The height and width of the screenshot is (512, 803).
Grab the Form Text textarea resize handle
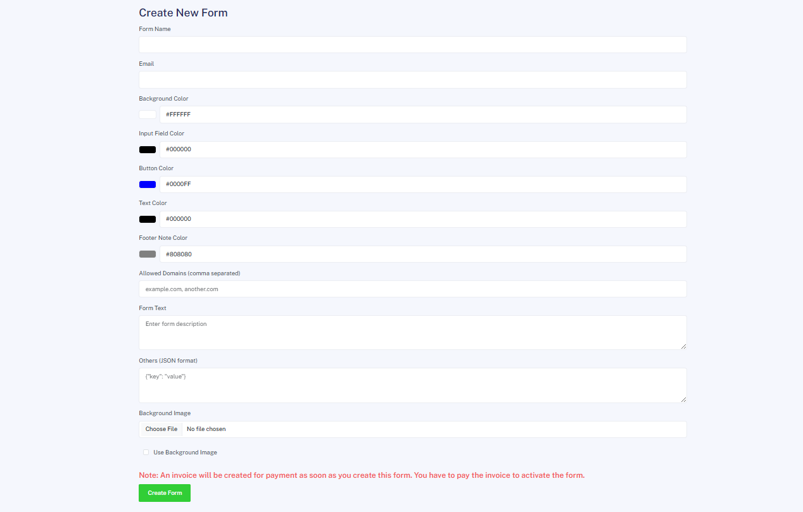pos(683,346)
